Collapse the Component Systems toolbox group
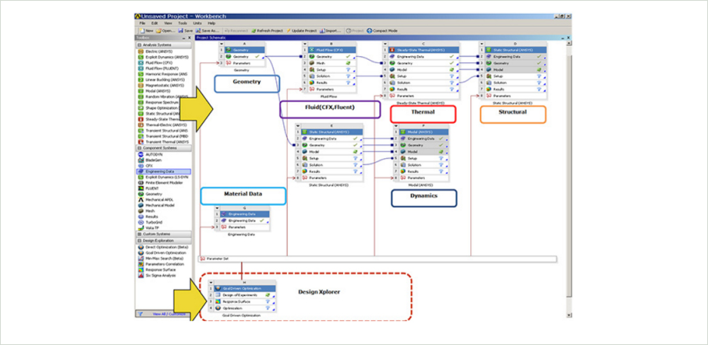The height and width of the screenshot is (345, 708). pyautogui.click(x=139, y=148)
